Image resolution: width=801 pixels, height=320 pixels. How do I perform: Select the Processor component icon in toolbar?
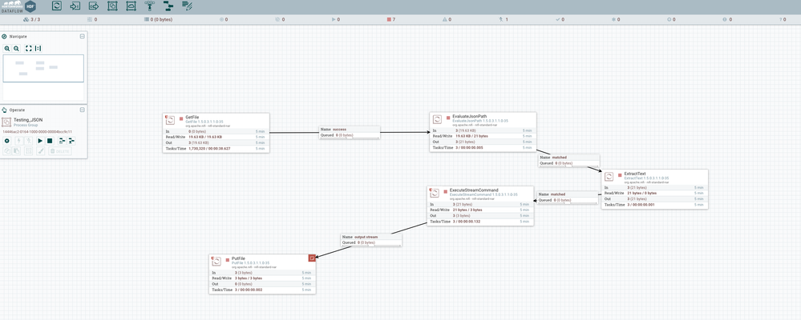tap(57, 6)
